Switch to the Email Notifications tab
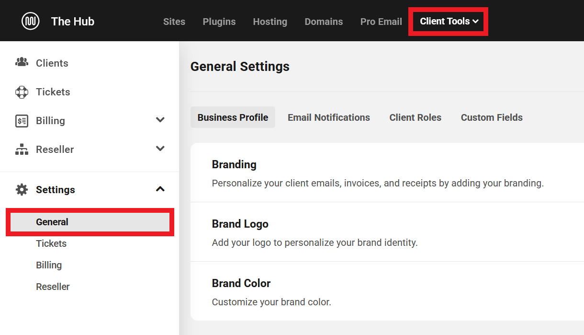Image resolution: width=584 pixels, height=335 pixels. click(x=329, y=117)
